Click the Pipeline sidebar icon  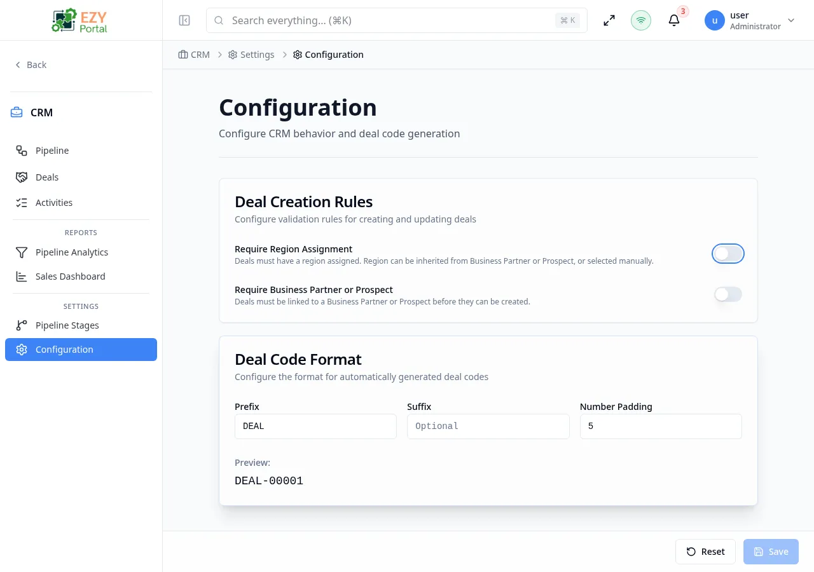point(22,151)
